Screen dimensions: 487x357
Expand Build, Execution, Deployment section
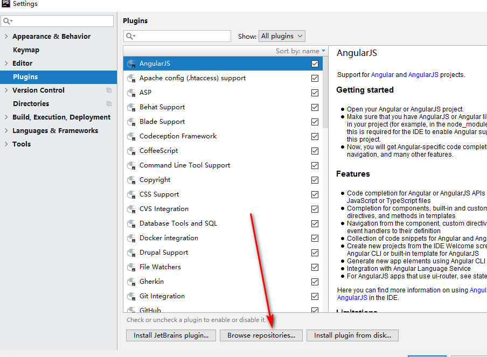click(6, 117)
